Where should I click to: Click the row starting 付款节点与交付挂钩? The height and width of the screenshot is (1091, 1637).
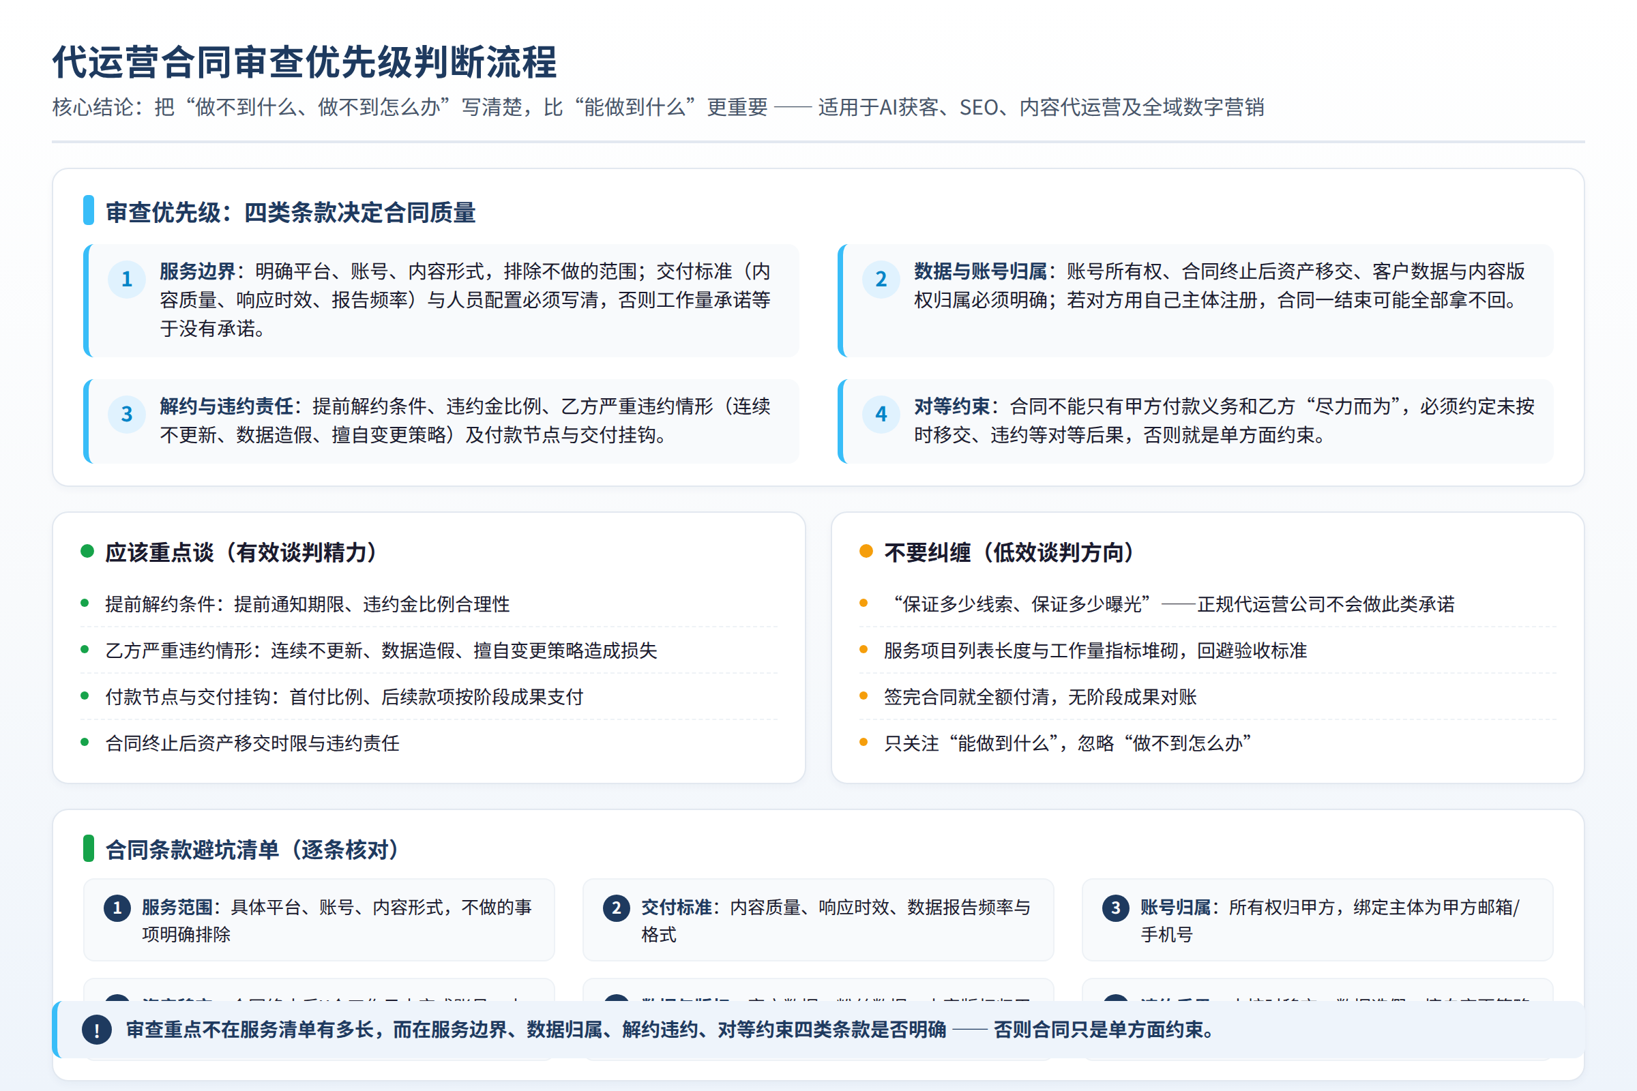click(429, 696)
